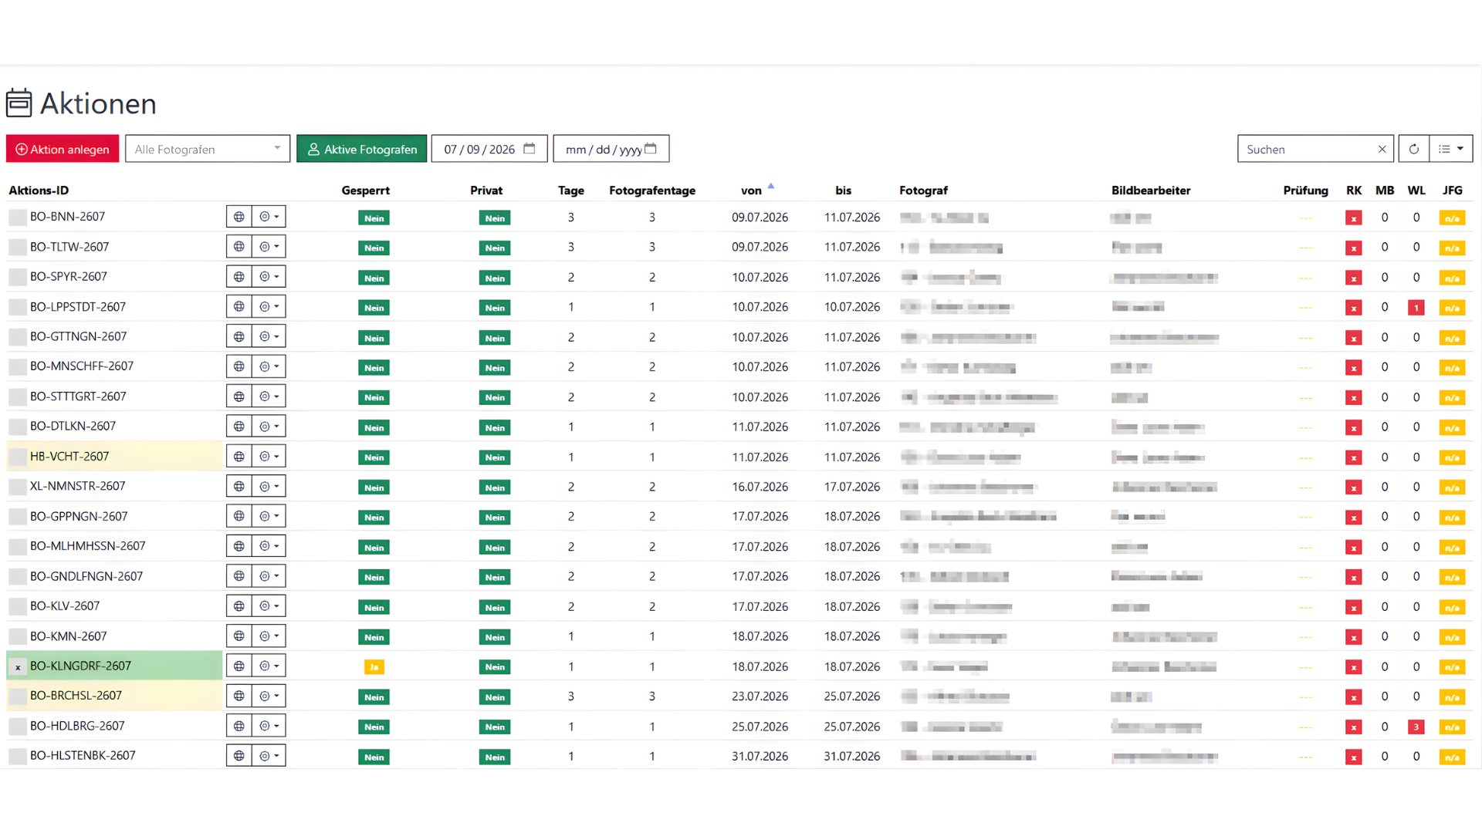The width and height of the screenshot is (1482, 833).
Task: Toggle Gesperrt Ja badge for BO-KLNGDRF-2607
Action: coord(374,667)
